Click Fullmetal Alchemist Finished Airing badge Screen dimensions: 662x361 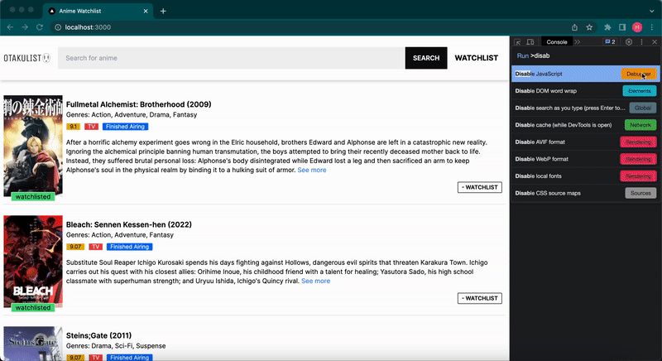click(x=125, y=127)
